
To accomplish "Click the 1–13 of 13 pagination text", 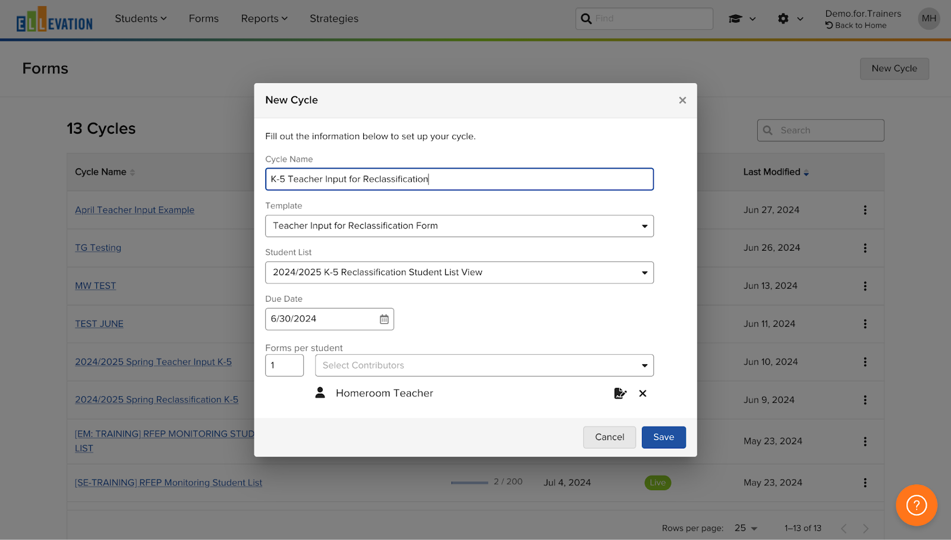I will pos(803,528).
